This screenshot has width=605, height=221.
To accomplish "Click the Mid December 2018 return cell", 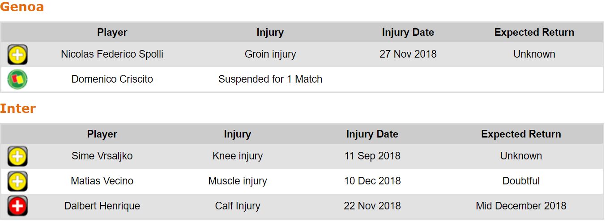I will pos(521,206).
